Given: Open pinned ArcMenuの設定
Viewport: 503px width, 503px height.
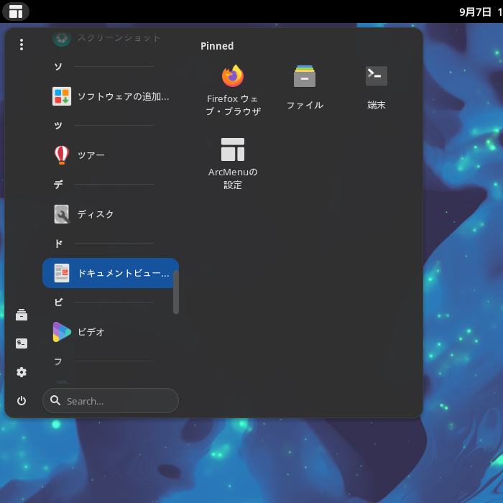Looking at the screenshot, I should point(233,164).
